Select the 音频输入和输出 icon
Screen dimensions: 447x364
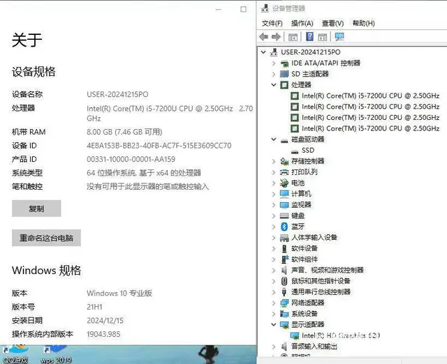pos(284,347)
